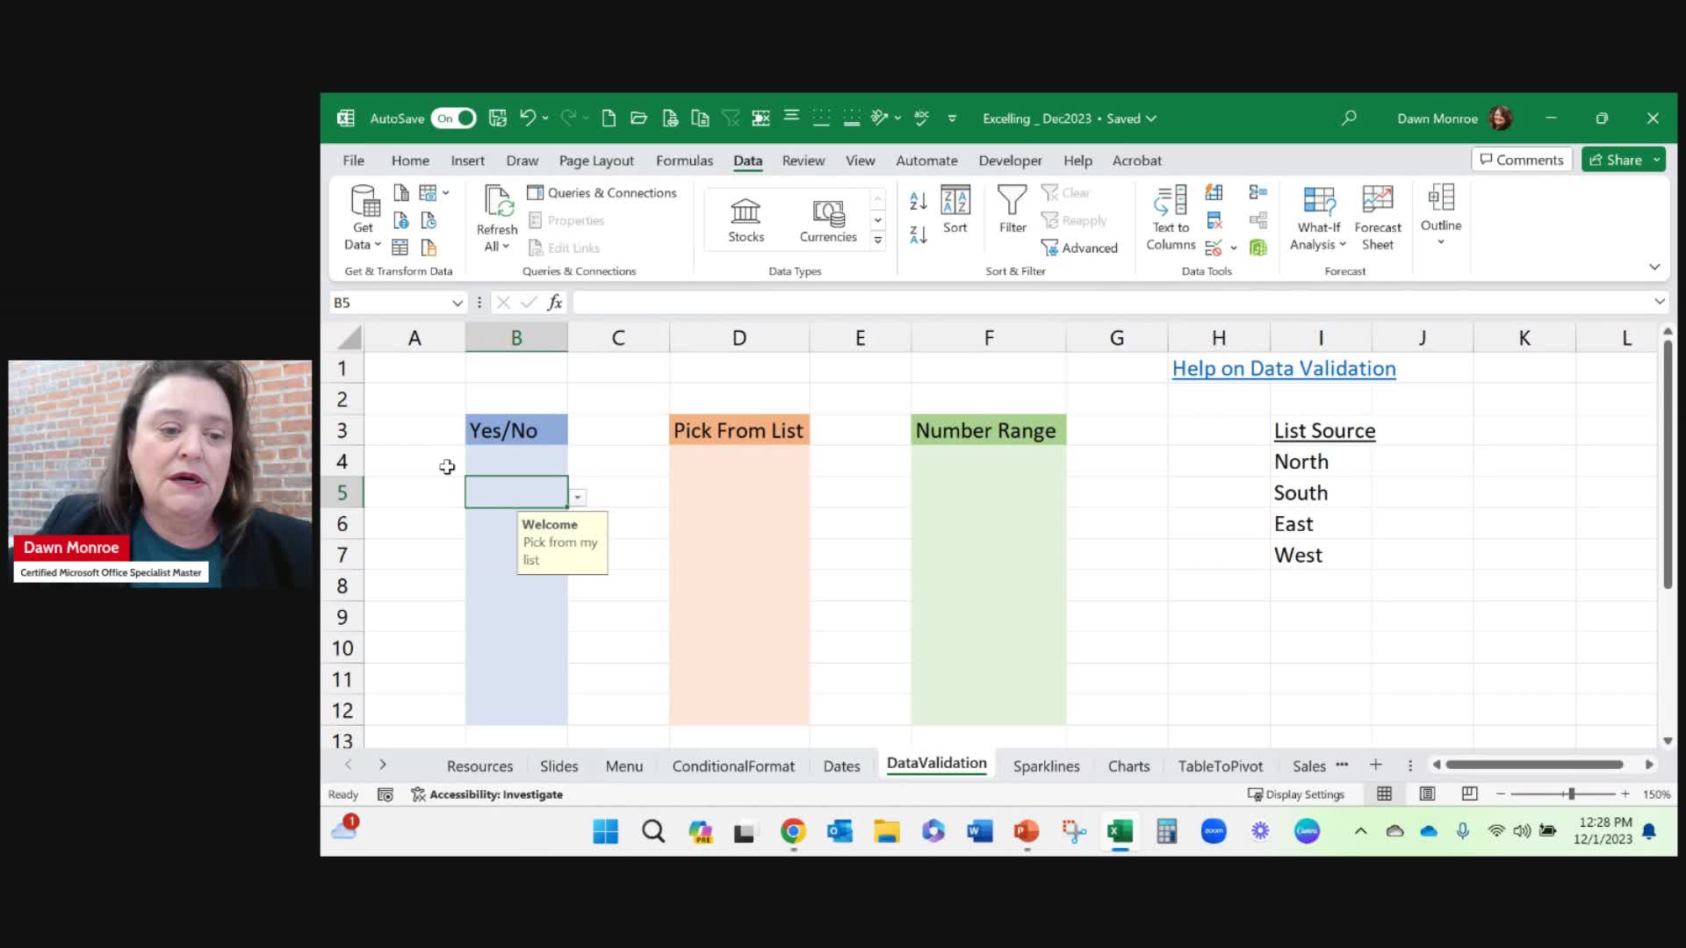Open the in-cell dropdown beside B5
Screen dimensions: 1686x948
[577, 496]
